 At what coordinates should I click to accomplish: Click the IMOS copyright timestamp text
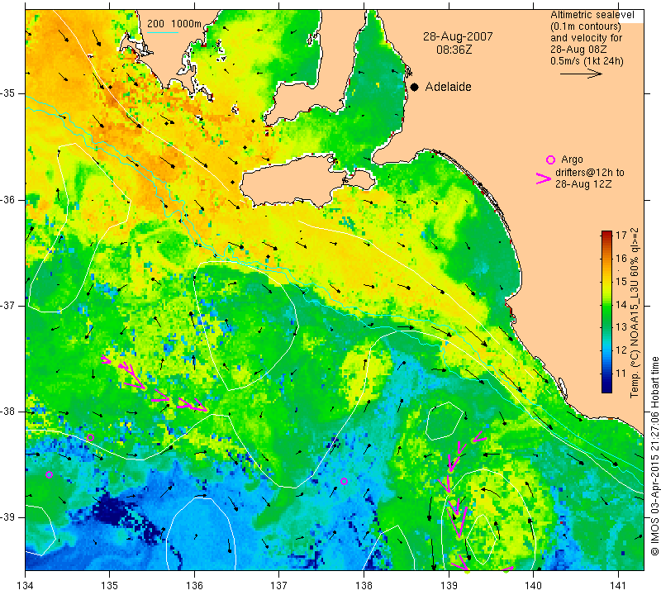(654, 455)
